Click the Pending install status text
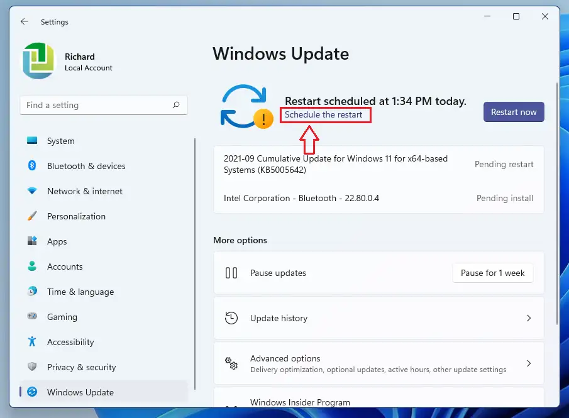 (x=505, y=198)
